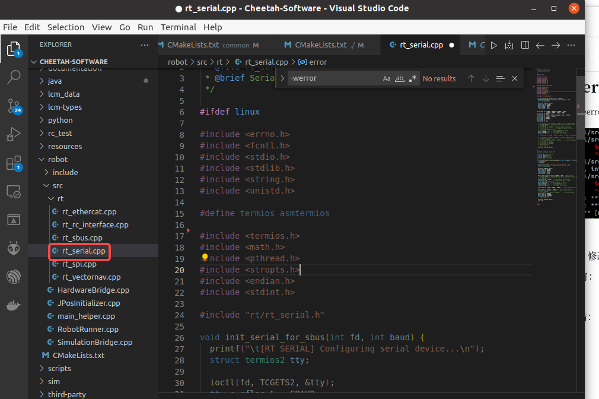Toggle Use Regular Expression in find widget
Viewport: 599px width, 399px height.
click(x=413, y=78)
